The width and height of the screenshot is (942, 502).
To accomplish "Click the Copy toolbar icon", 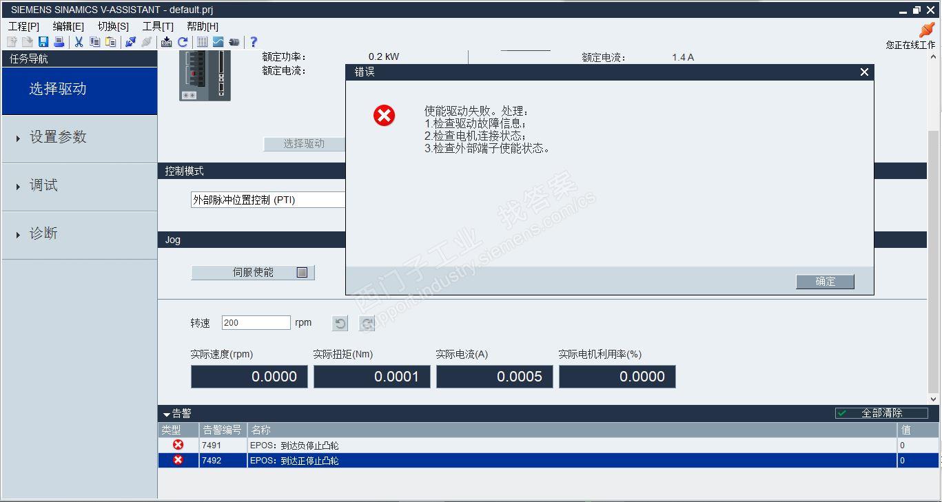I will coord(94,42).
